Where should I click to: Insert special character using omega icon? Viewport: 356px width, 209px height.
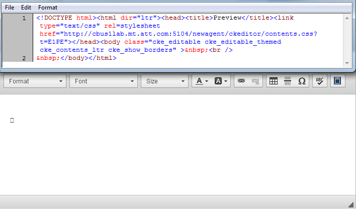point(302,81)
